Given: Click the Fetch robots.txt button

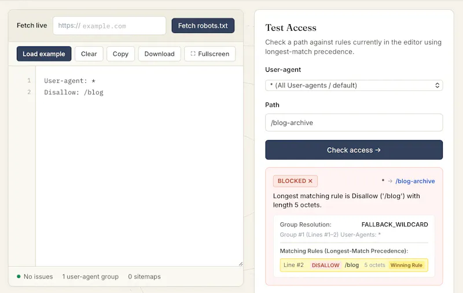Looking at the screenshot, I should pyautogui.click(x=203, y=25).
